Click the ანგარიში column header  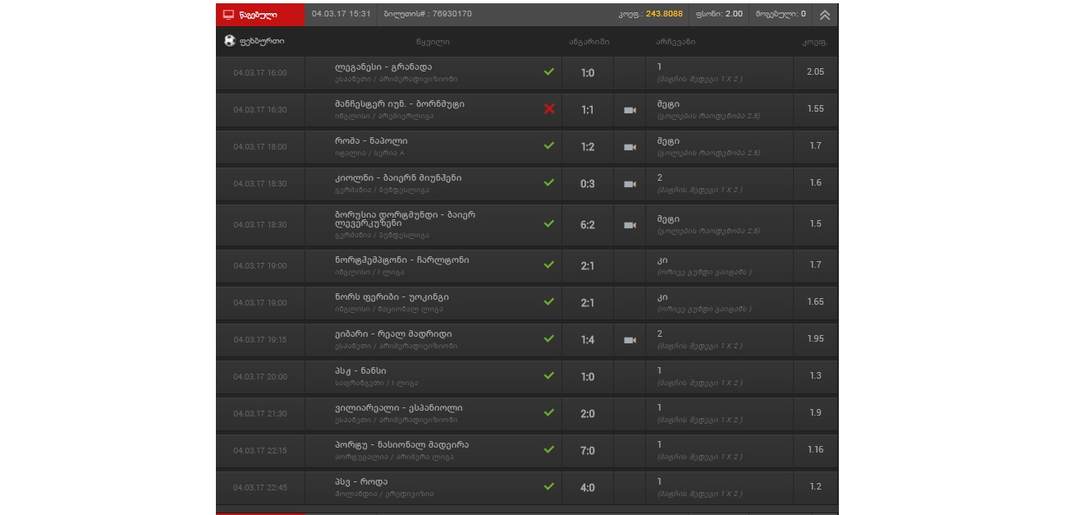point(589,42)
